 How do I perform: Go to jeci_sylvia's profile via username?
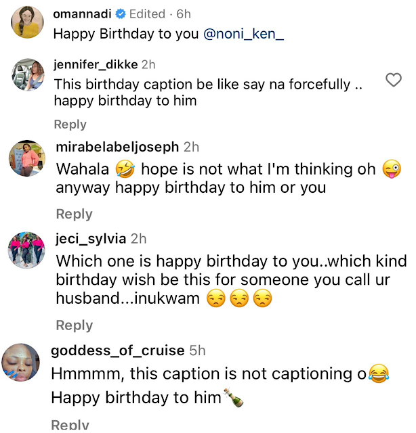91,239
